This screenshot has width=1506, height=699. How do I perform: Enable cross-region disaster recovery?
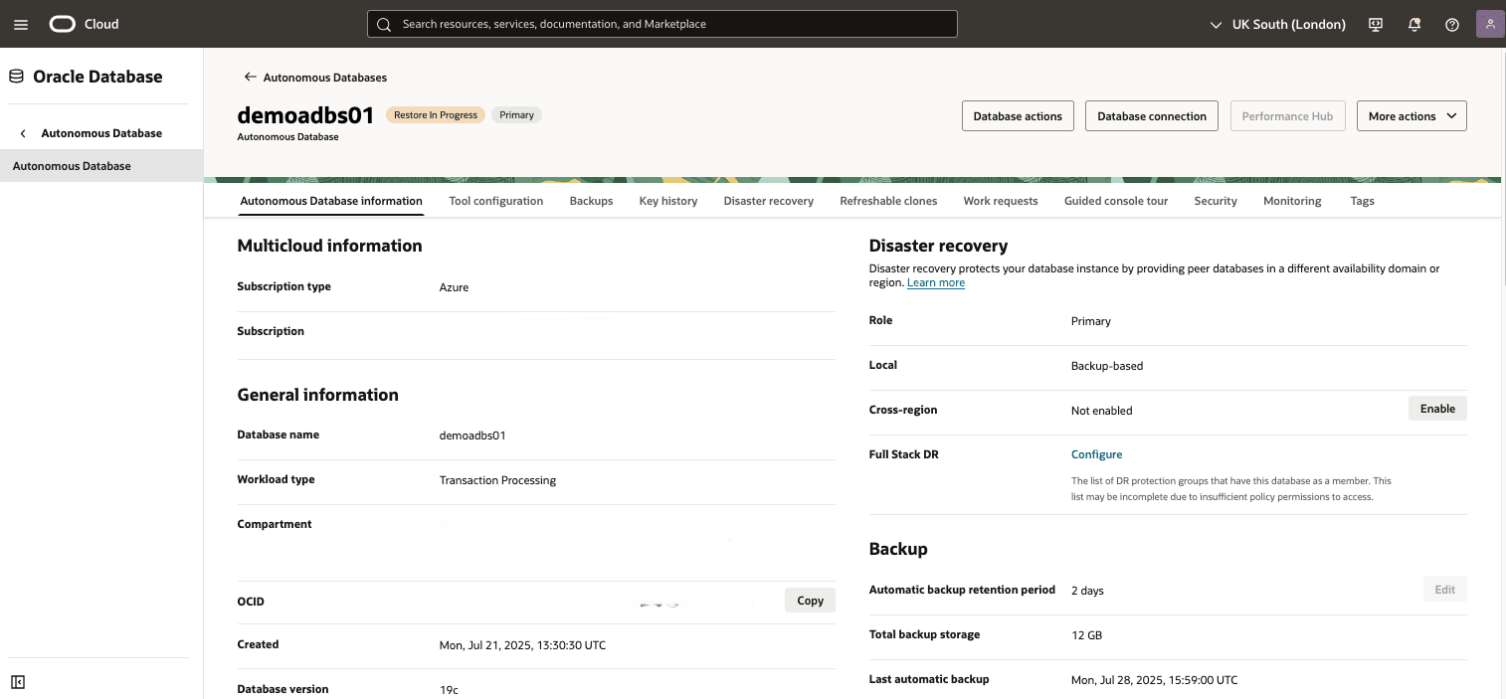coord(1436,408)
